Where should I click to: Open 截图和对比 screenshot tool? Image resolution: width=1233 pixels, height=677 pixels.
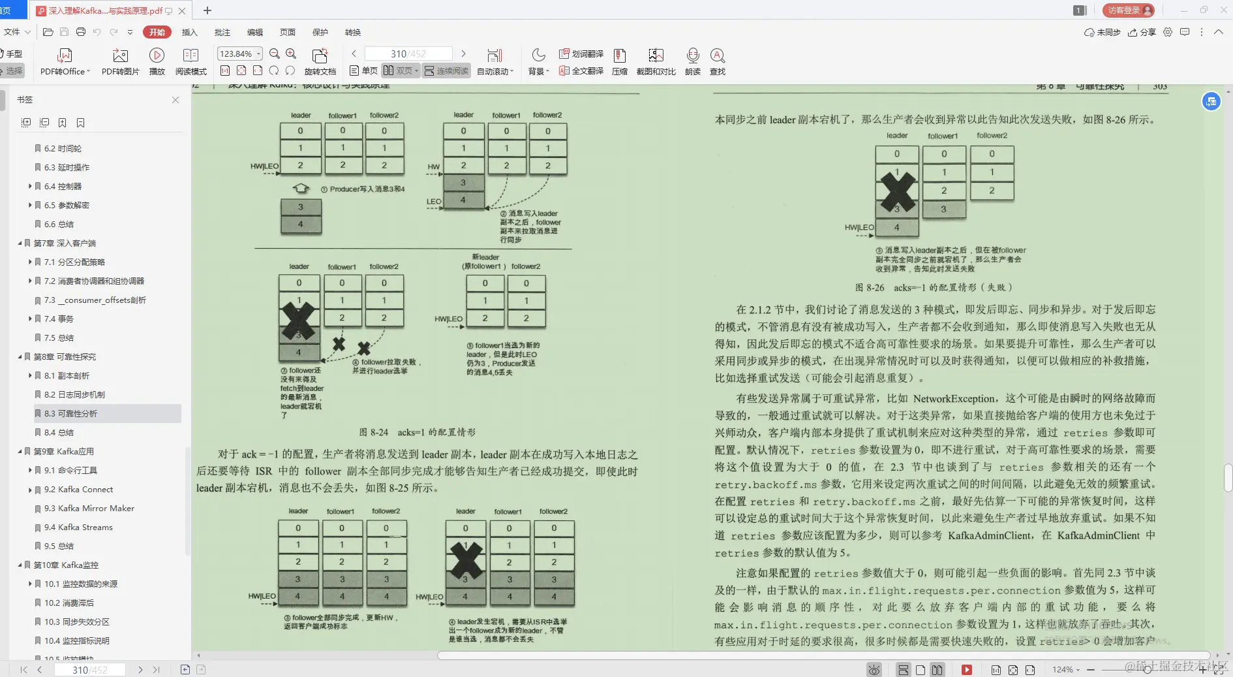click(656, 61)
